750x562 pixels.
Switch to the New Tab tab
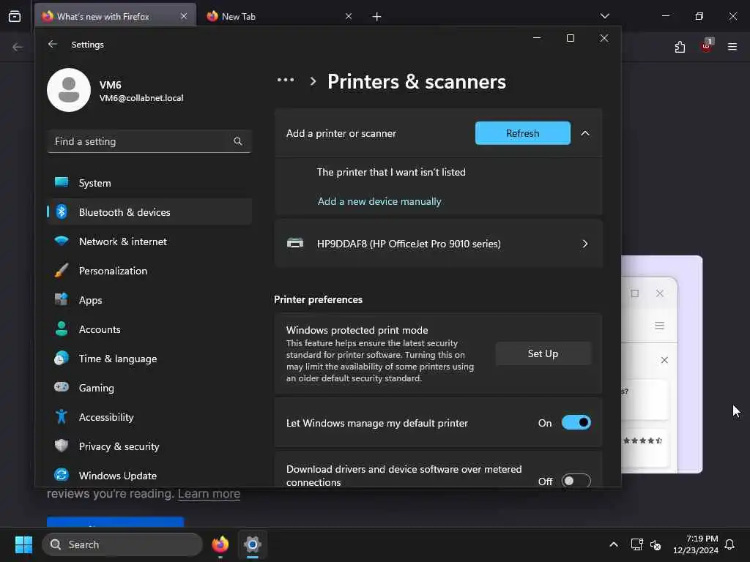click(x=279, y=16)
